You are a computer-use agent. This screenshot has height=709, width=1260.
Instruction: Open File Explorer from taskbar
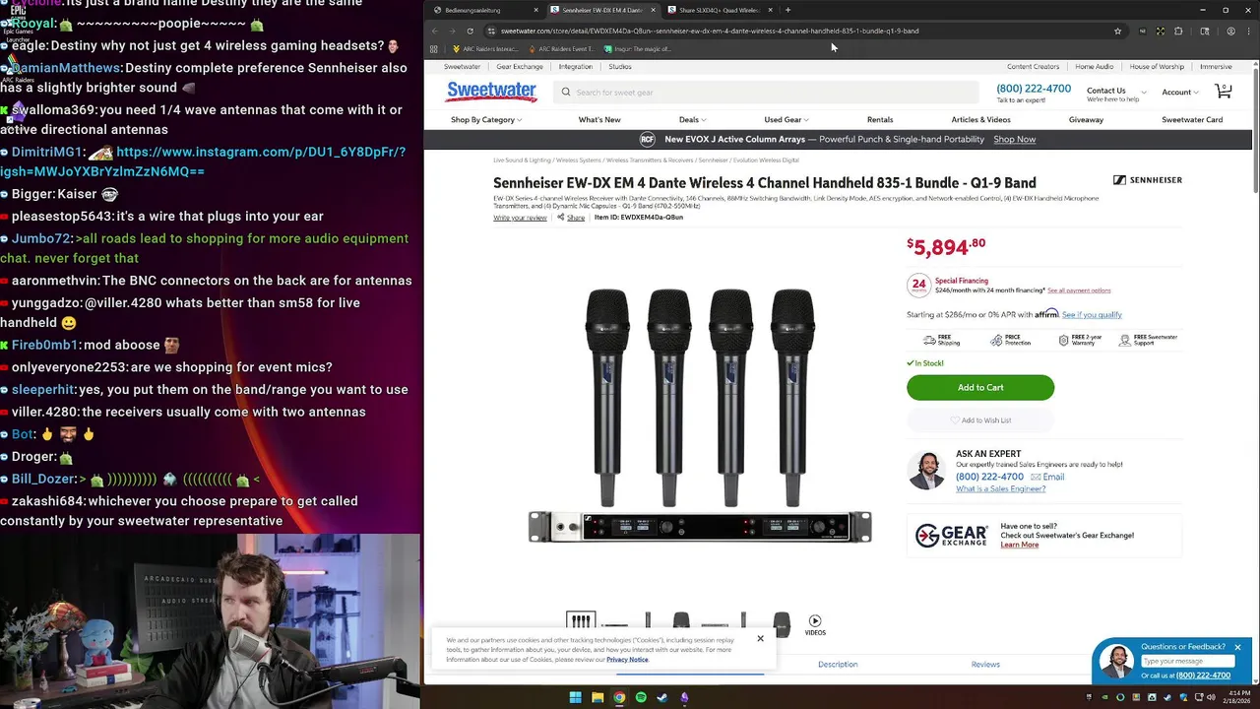pos(598,698)
